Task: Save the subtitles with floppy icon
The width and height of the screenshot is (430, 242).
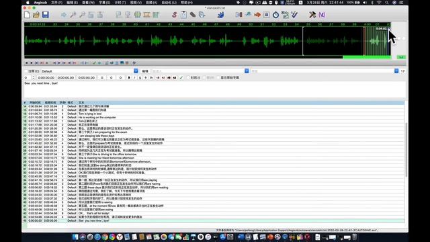Action: [46, 15]
